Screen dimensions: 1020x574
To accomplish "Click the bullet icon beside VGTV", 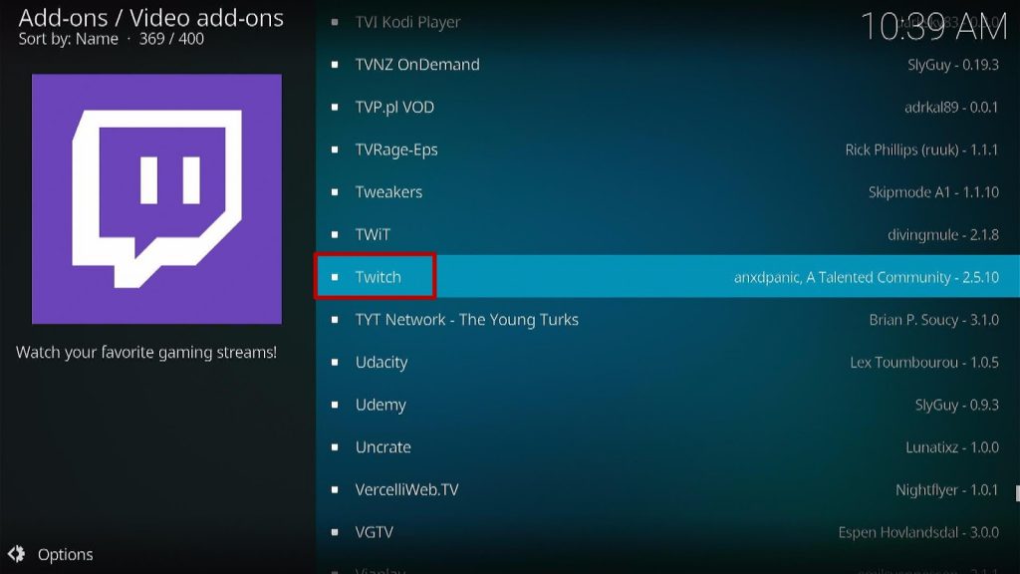I will tap(335, 532).
